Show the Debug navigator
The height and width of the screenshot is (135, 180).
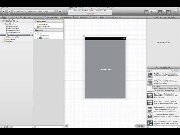[21, 17]
